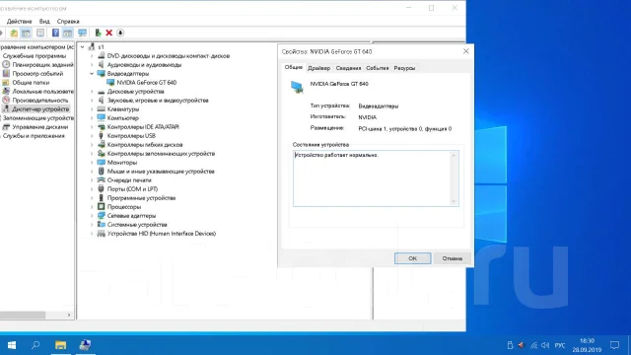This screenshot has width=631, height=355.
Task: Expand Клавиатуры category
Action: click(x=92, y=109)
